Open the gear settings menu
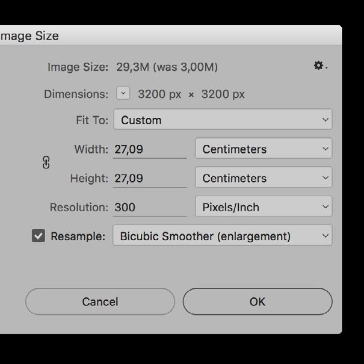 click(320, 66)
